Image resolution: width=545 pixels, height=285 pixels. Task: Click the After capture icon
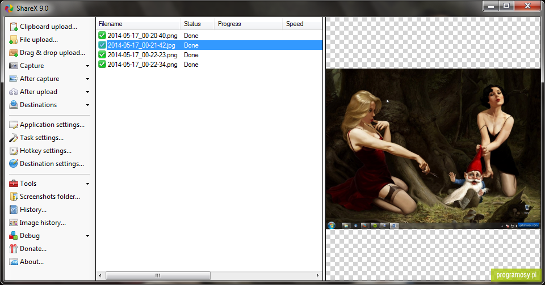(14, 79)
